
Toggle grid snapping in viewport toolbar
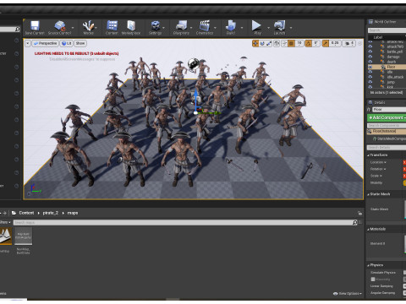point(292,43)
